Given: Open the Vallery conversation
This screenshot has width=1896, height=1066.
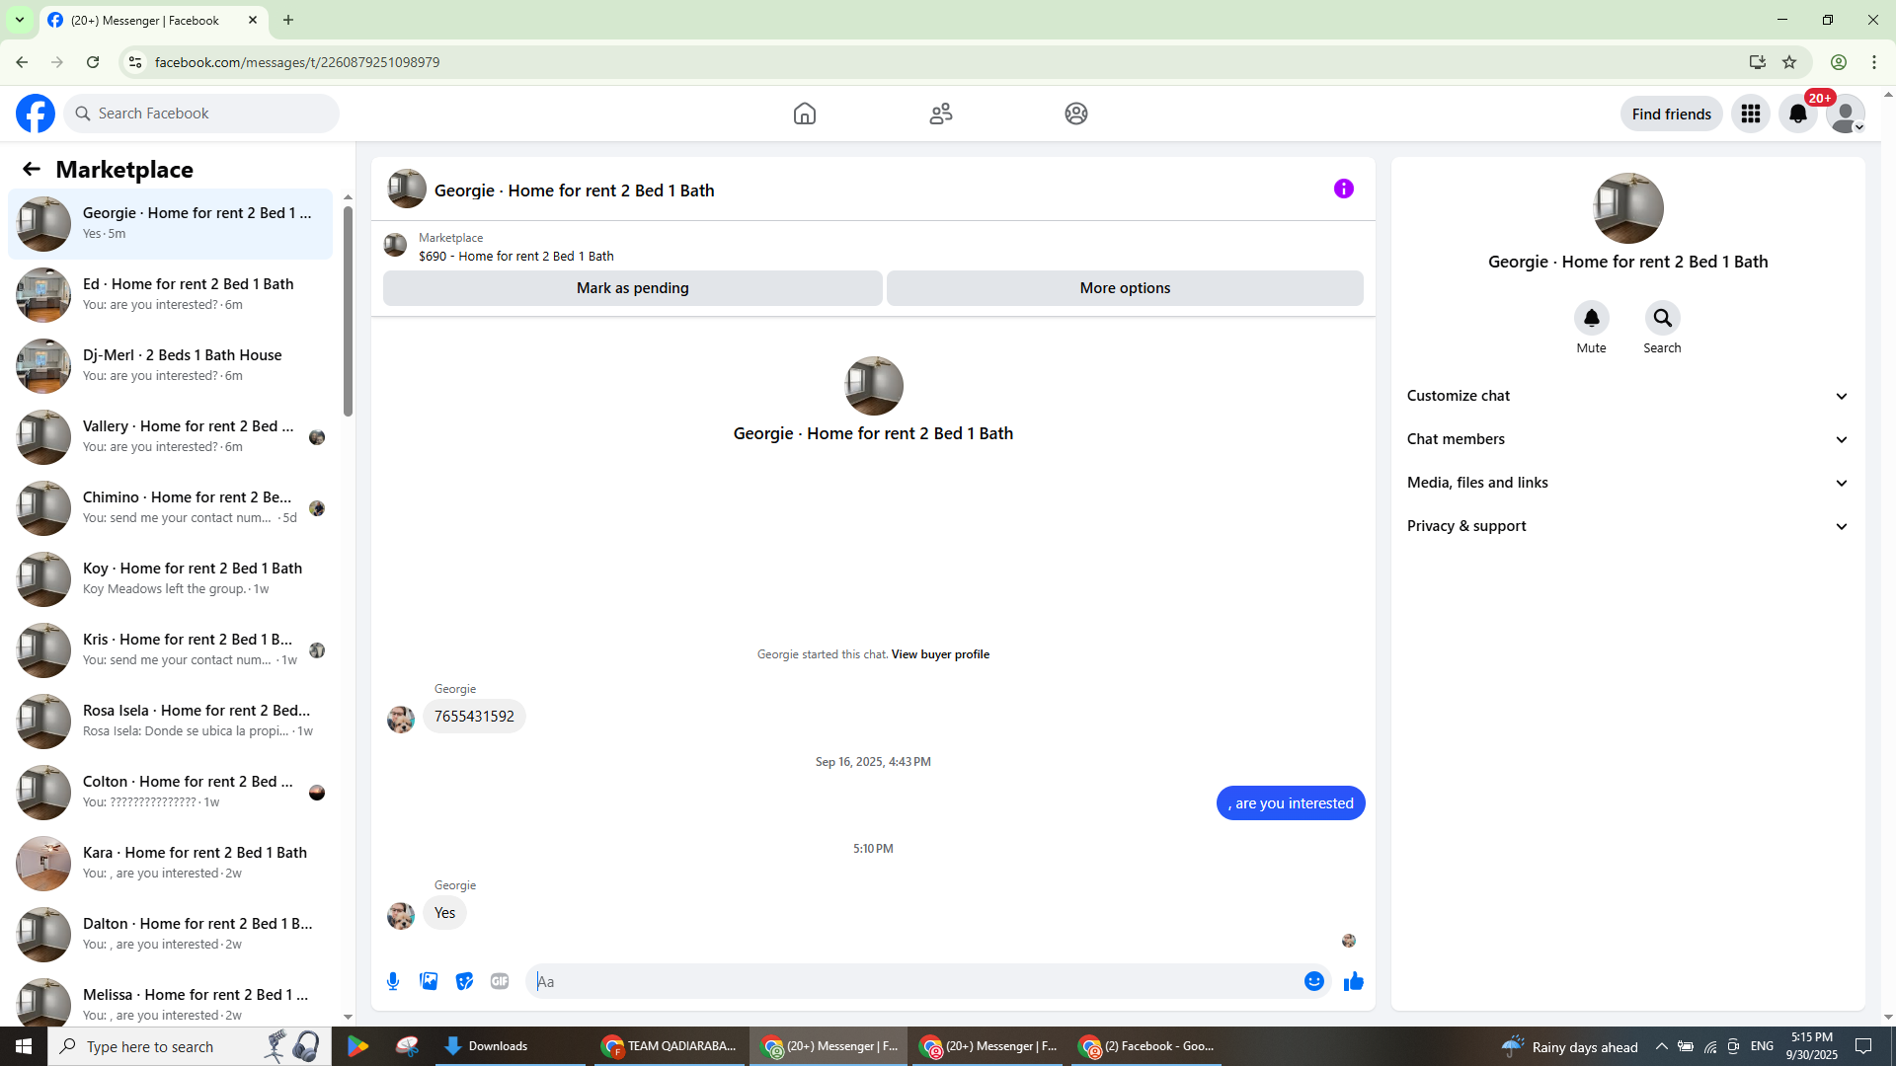Looking at the screenshot, I should [x=171, y=437].
